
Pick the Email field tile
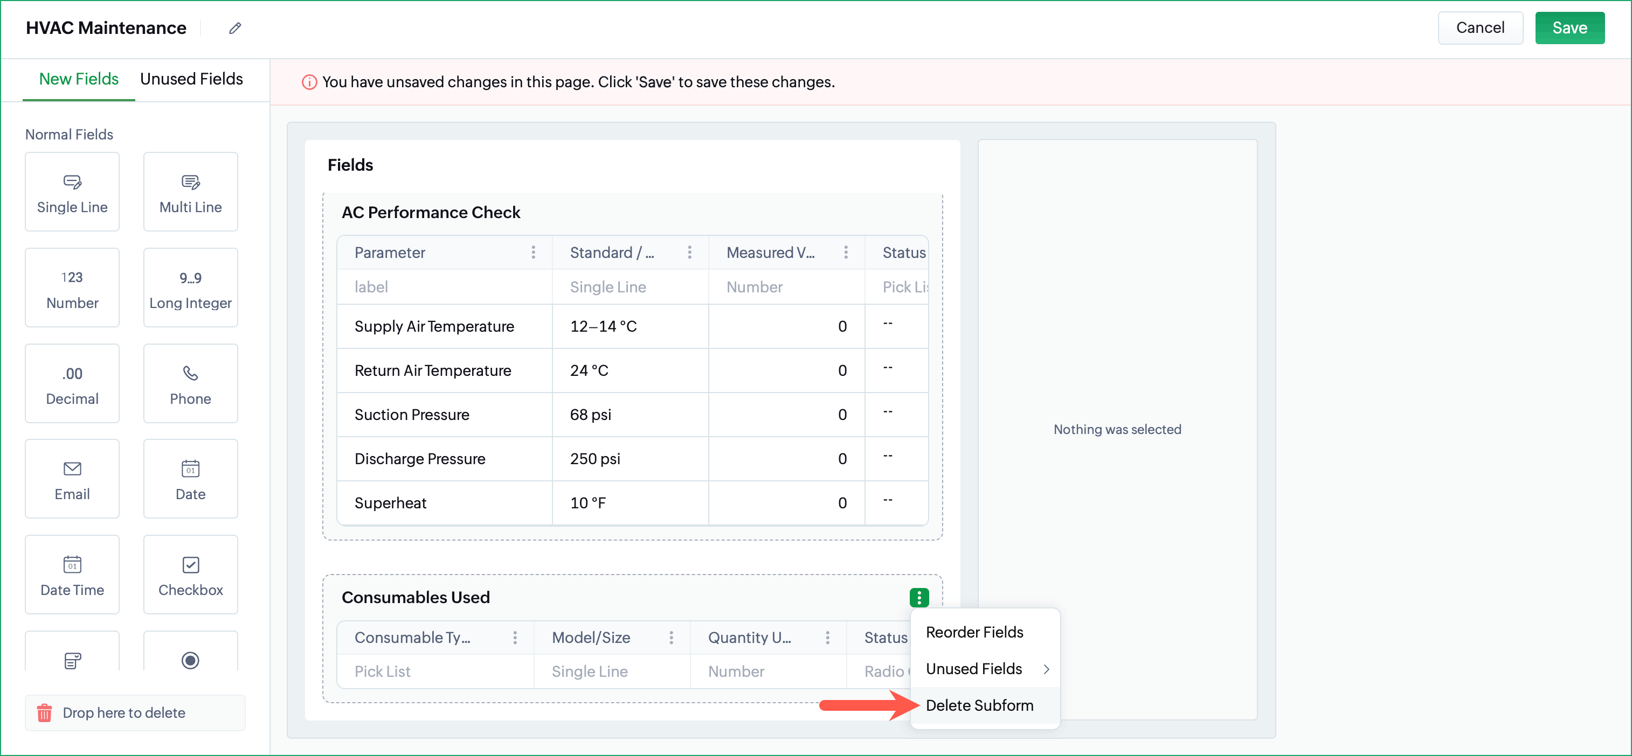[72, 479]
